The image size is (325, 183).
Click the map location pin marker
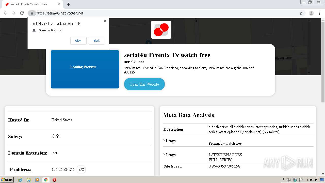[x=149, y=42]
